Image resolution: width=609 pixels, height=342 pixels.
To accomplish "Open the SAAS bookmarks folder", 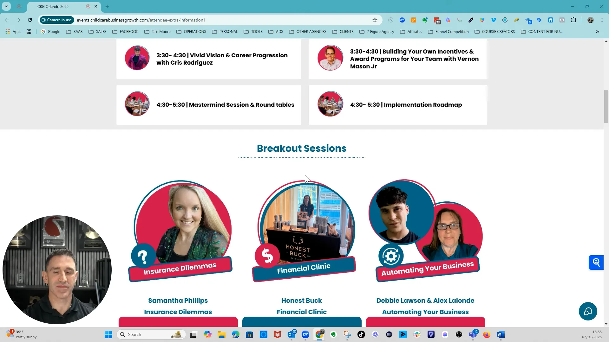I will 74,32.
